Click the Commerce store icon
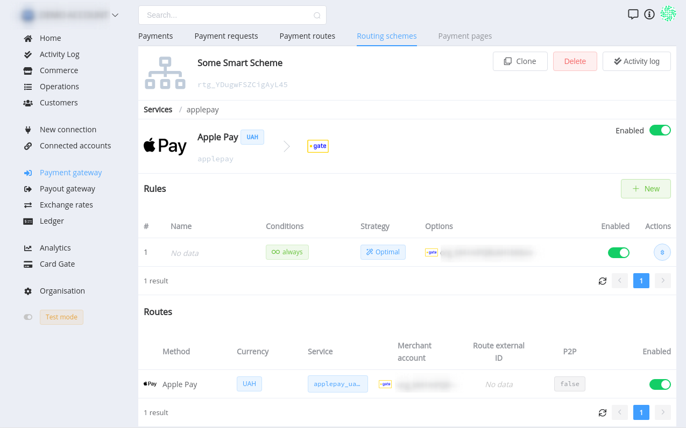The image size is (686, 428). coord(28,70)
